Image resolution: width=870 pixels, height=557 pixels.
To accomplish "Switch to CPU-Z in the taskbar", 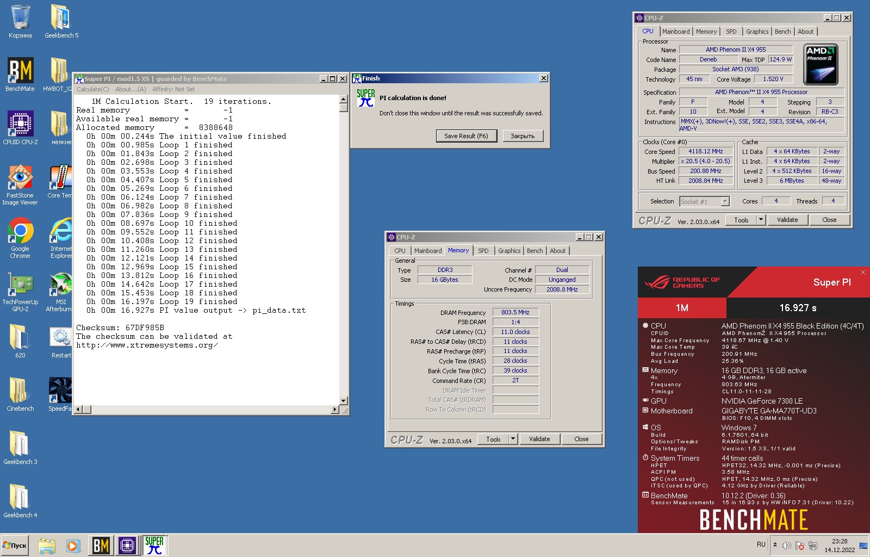I will 128,546.
